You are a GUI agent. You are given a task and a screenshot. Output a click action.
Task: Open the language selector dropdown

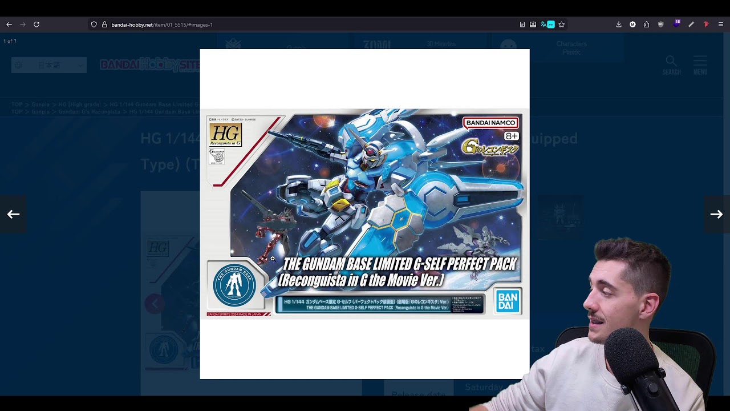coord(49,65)
